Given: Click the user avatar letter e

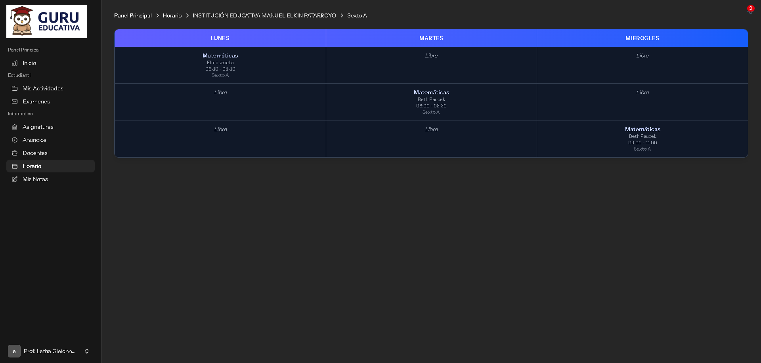Looking at the screenshot, I should pyautogui.click(x=14, y=351).
